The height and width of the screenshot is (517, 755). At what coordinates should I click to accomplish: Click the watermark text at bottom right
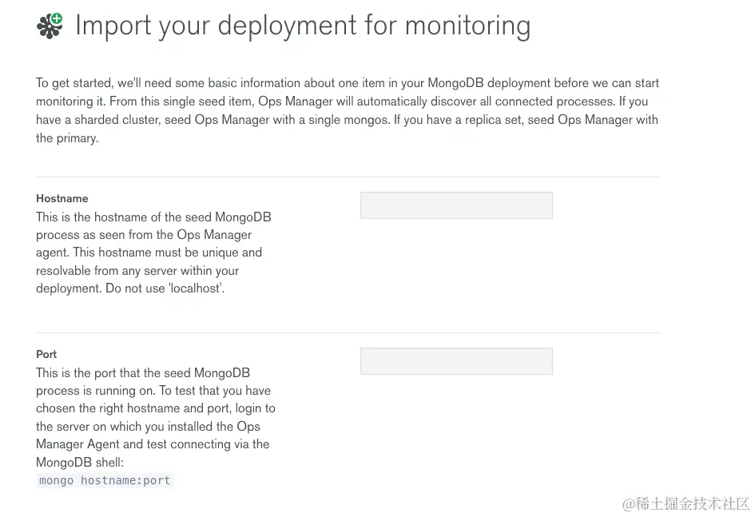[x=685, y=503]
